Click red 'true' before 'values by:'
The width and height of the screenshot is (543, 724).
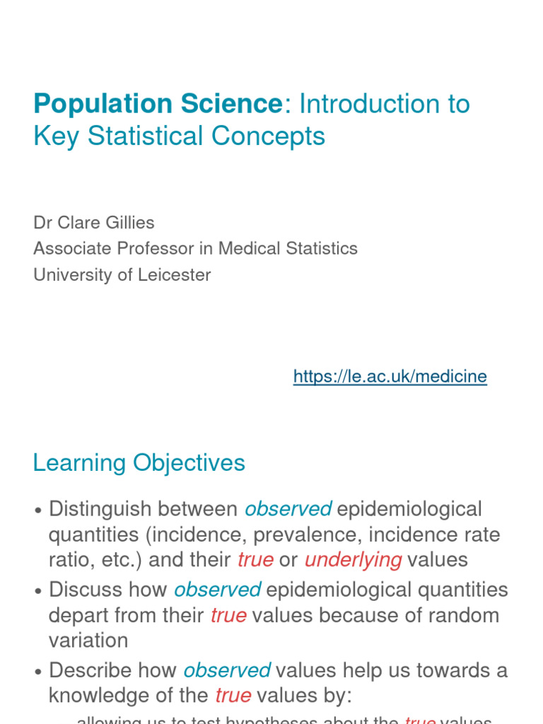[233, 696]
